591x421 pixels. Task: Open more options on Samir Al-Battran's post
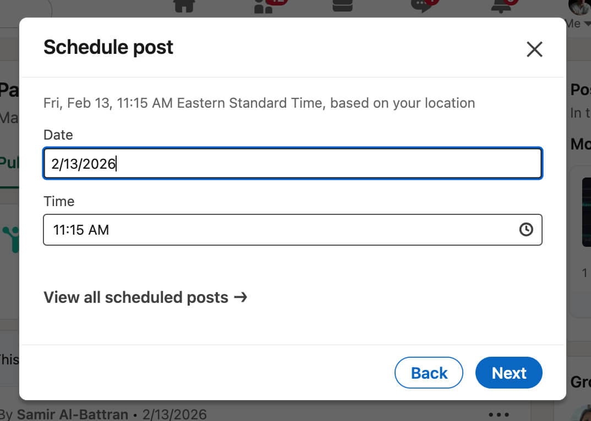(499, 414)
